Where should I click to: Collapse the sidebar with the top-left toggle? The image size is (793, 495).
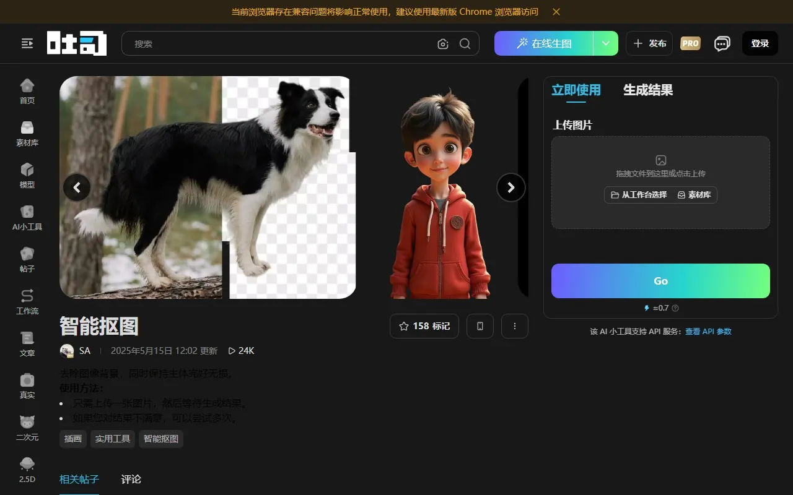pyautogui.click(x=27, y=43)
